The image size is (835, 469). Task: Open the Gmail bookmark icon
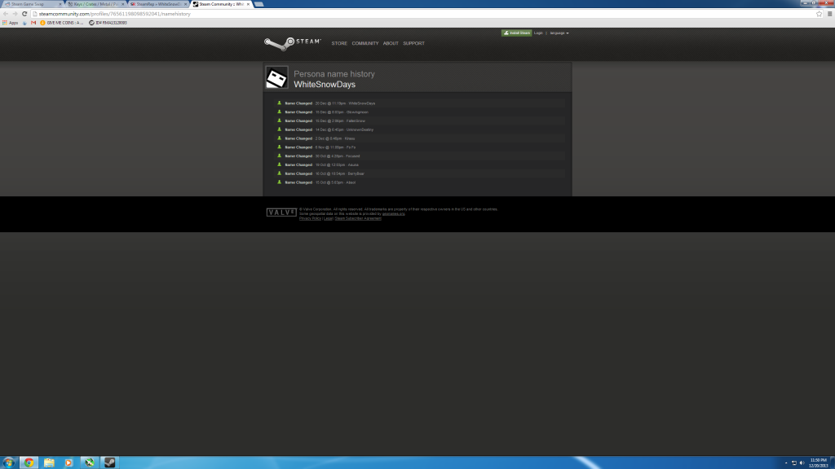point(33,23)
